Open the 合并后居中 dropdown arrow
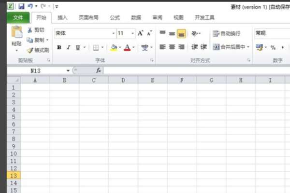290x193 pixels. 248,47
